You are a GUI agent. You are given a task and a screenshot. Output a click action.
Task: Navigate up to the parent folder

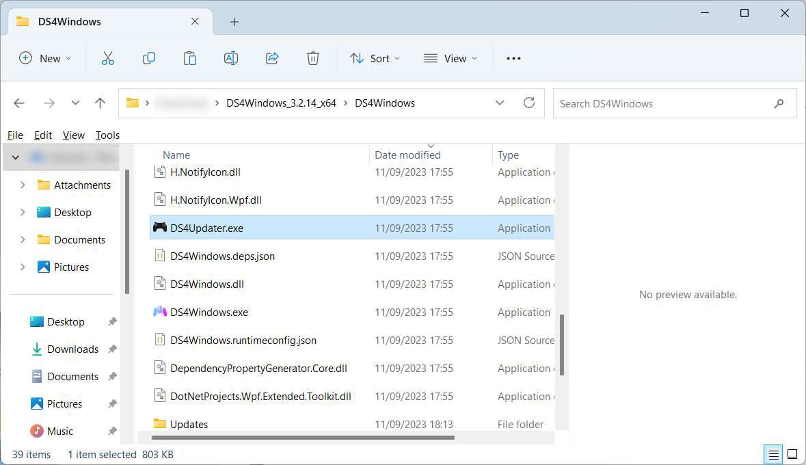[100, 103]
